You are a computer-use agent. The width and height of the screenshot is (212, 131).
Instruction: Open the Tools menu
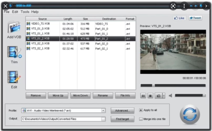25,12
